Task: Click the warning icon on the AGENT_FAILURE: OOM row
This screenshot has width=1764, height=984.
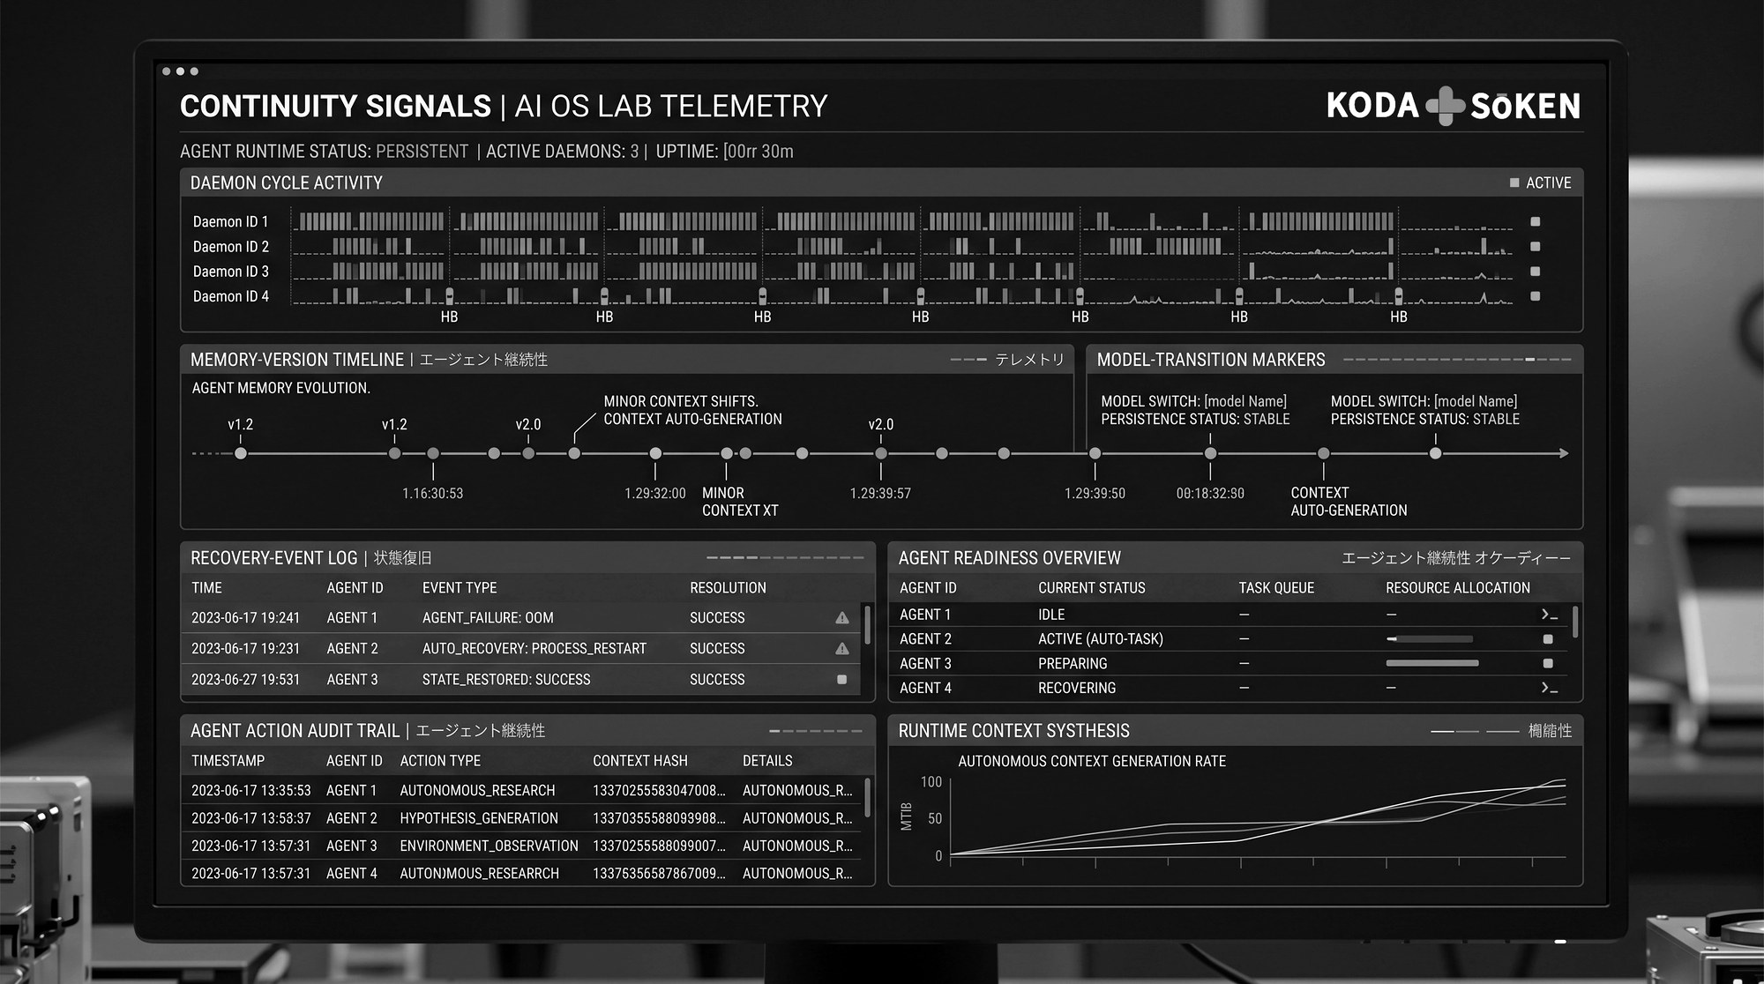Action: pos(842,618)
